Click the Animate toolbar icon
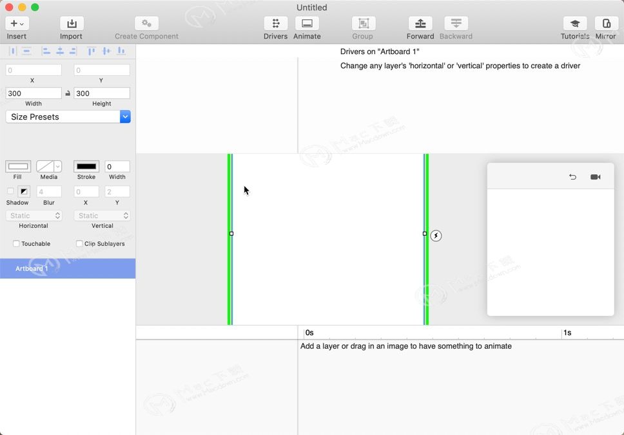 pos(307,23)
